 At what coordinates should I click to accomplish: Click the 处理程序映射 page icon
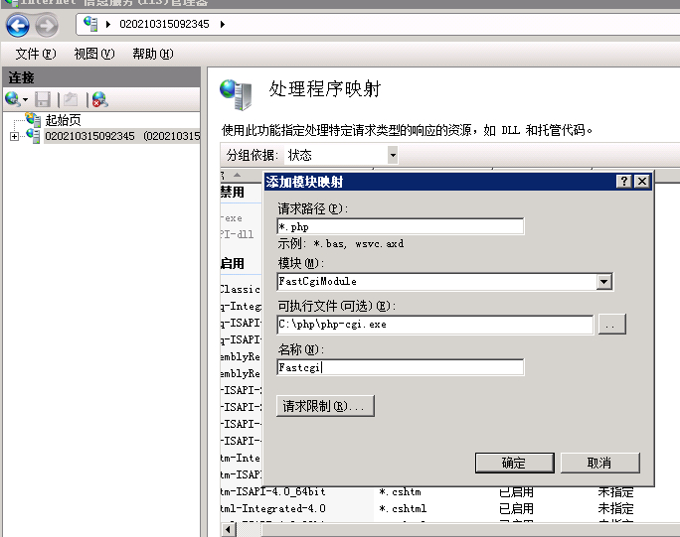coord(236,94)
